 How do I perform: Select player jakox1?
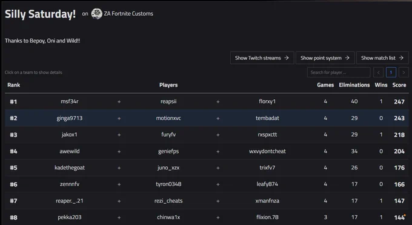pos(69,135)
